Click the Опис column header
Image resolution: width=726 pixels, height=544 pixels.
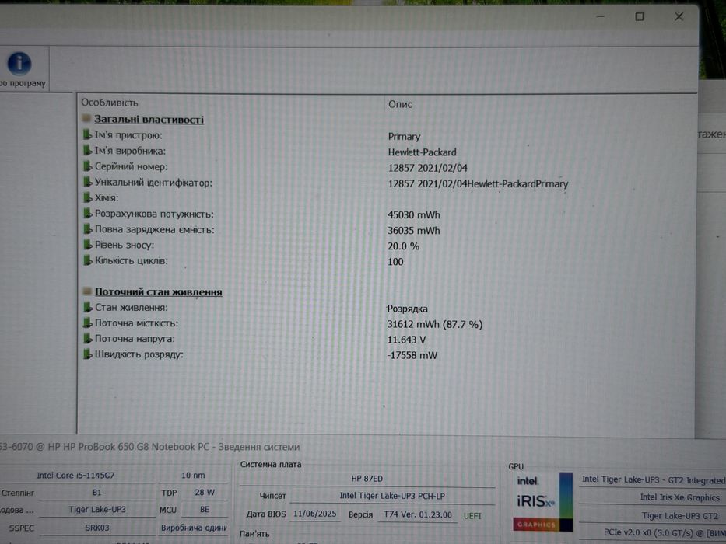click(x=400, y=105)
